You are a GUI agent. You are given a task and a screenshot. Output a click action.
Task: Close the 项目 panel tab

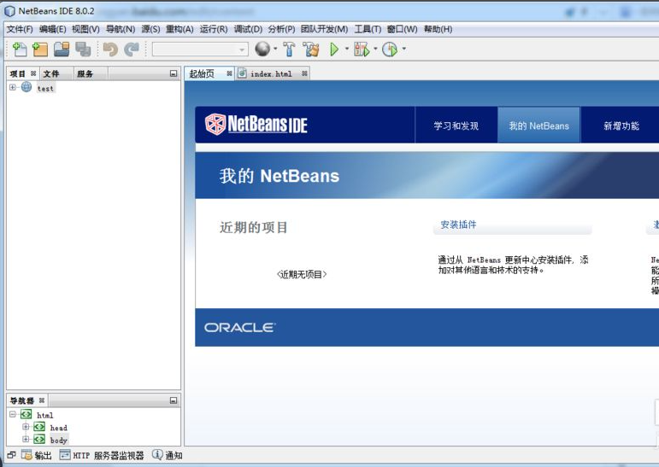(x=33, y=73)
